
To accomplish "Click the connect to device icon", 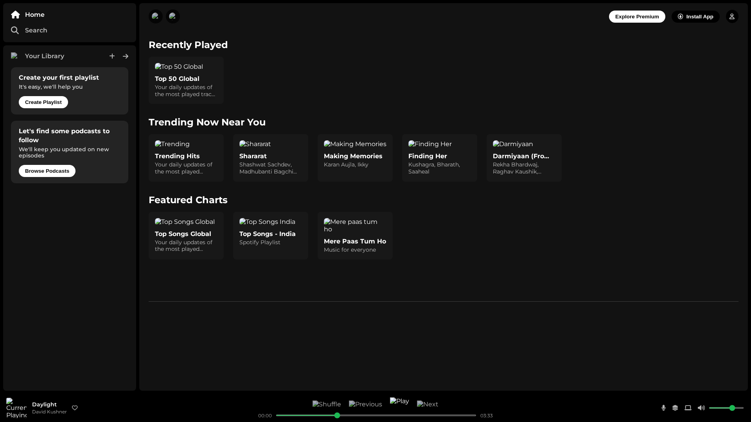I will pos(688,408).
